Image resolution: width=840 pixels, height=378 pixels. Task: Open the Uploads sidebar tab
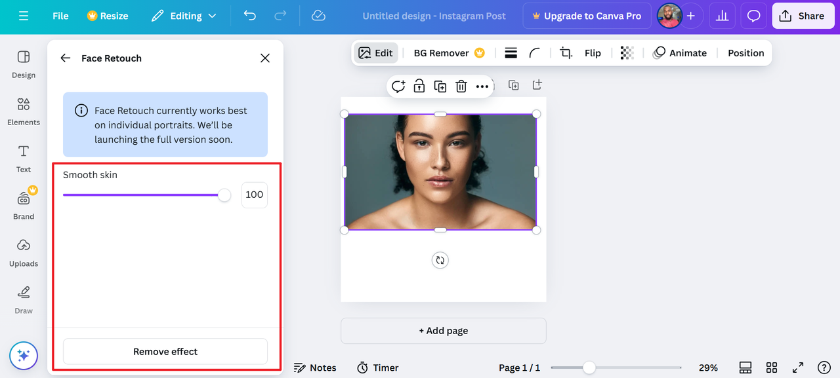[x=24, y=253]
